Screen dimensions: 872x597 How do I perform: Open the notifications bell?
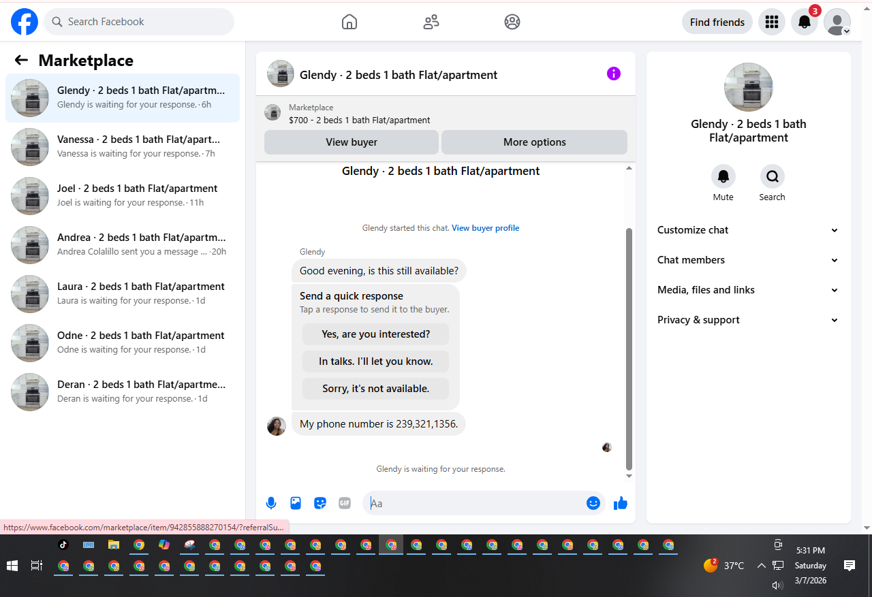(x=805, y=22)
